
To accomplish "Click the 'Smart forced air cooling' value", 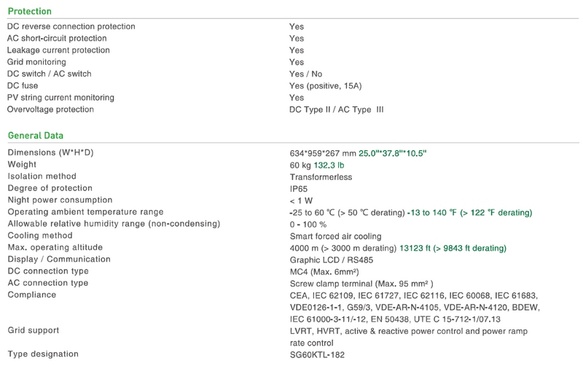I will (x=335, y=236).
